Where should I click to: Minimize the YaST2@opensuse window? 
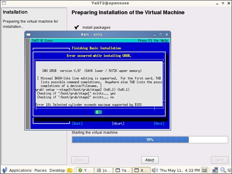point(217,3)
